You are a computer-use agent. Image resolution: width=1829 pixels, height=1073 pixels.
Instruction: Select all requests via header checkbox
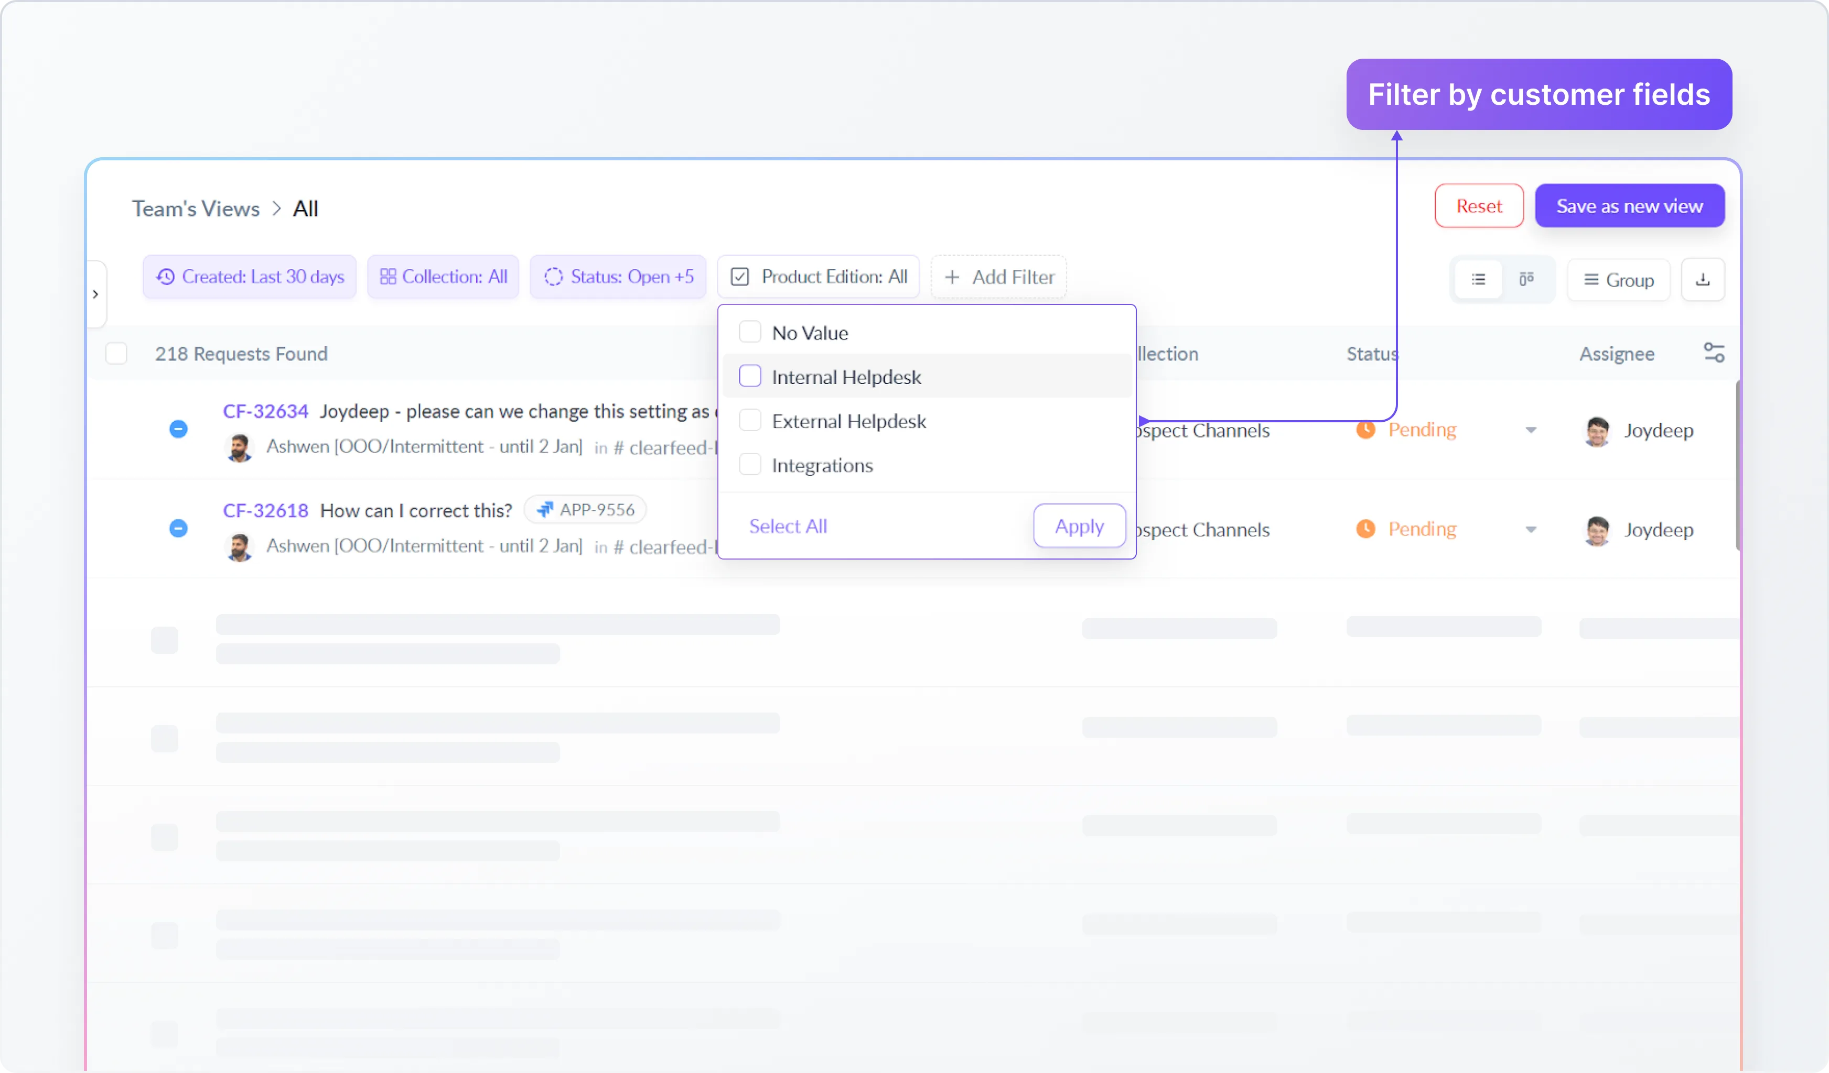117,353
